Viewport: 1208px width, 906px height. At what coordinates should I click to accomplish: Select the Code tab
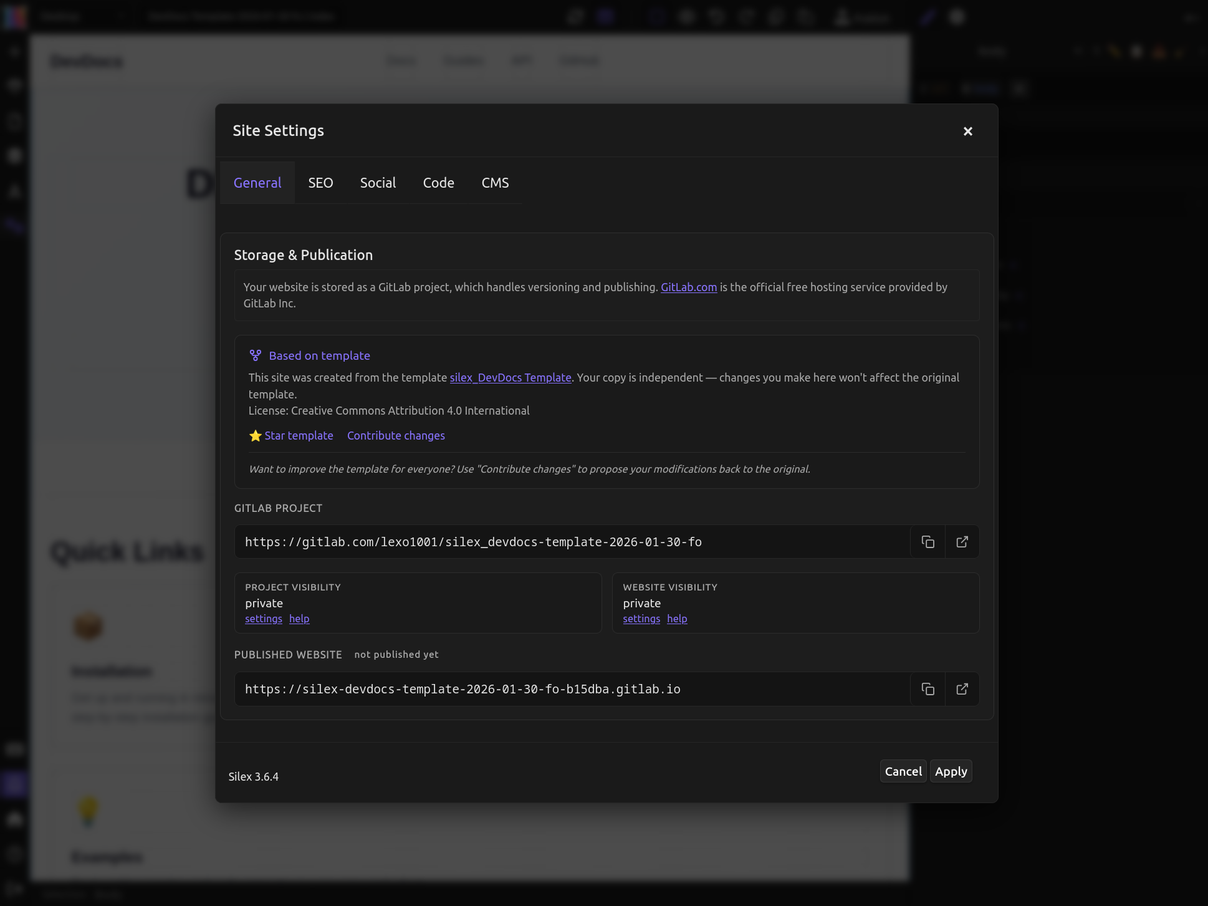438,183
